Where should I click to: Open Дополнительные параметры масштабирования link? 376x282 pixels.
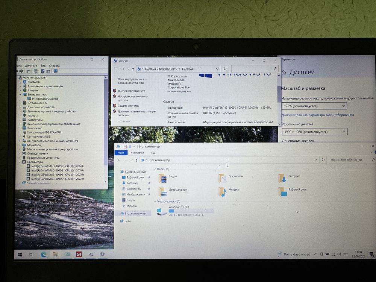point(317,115)
